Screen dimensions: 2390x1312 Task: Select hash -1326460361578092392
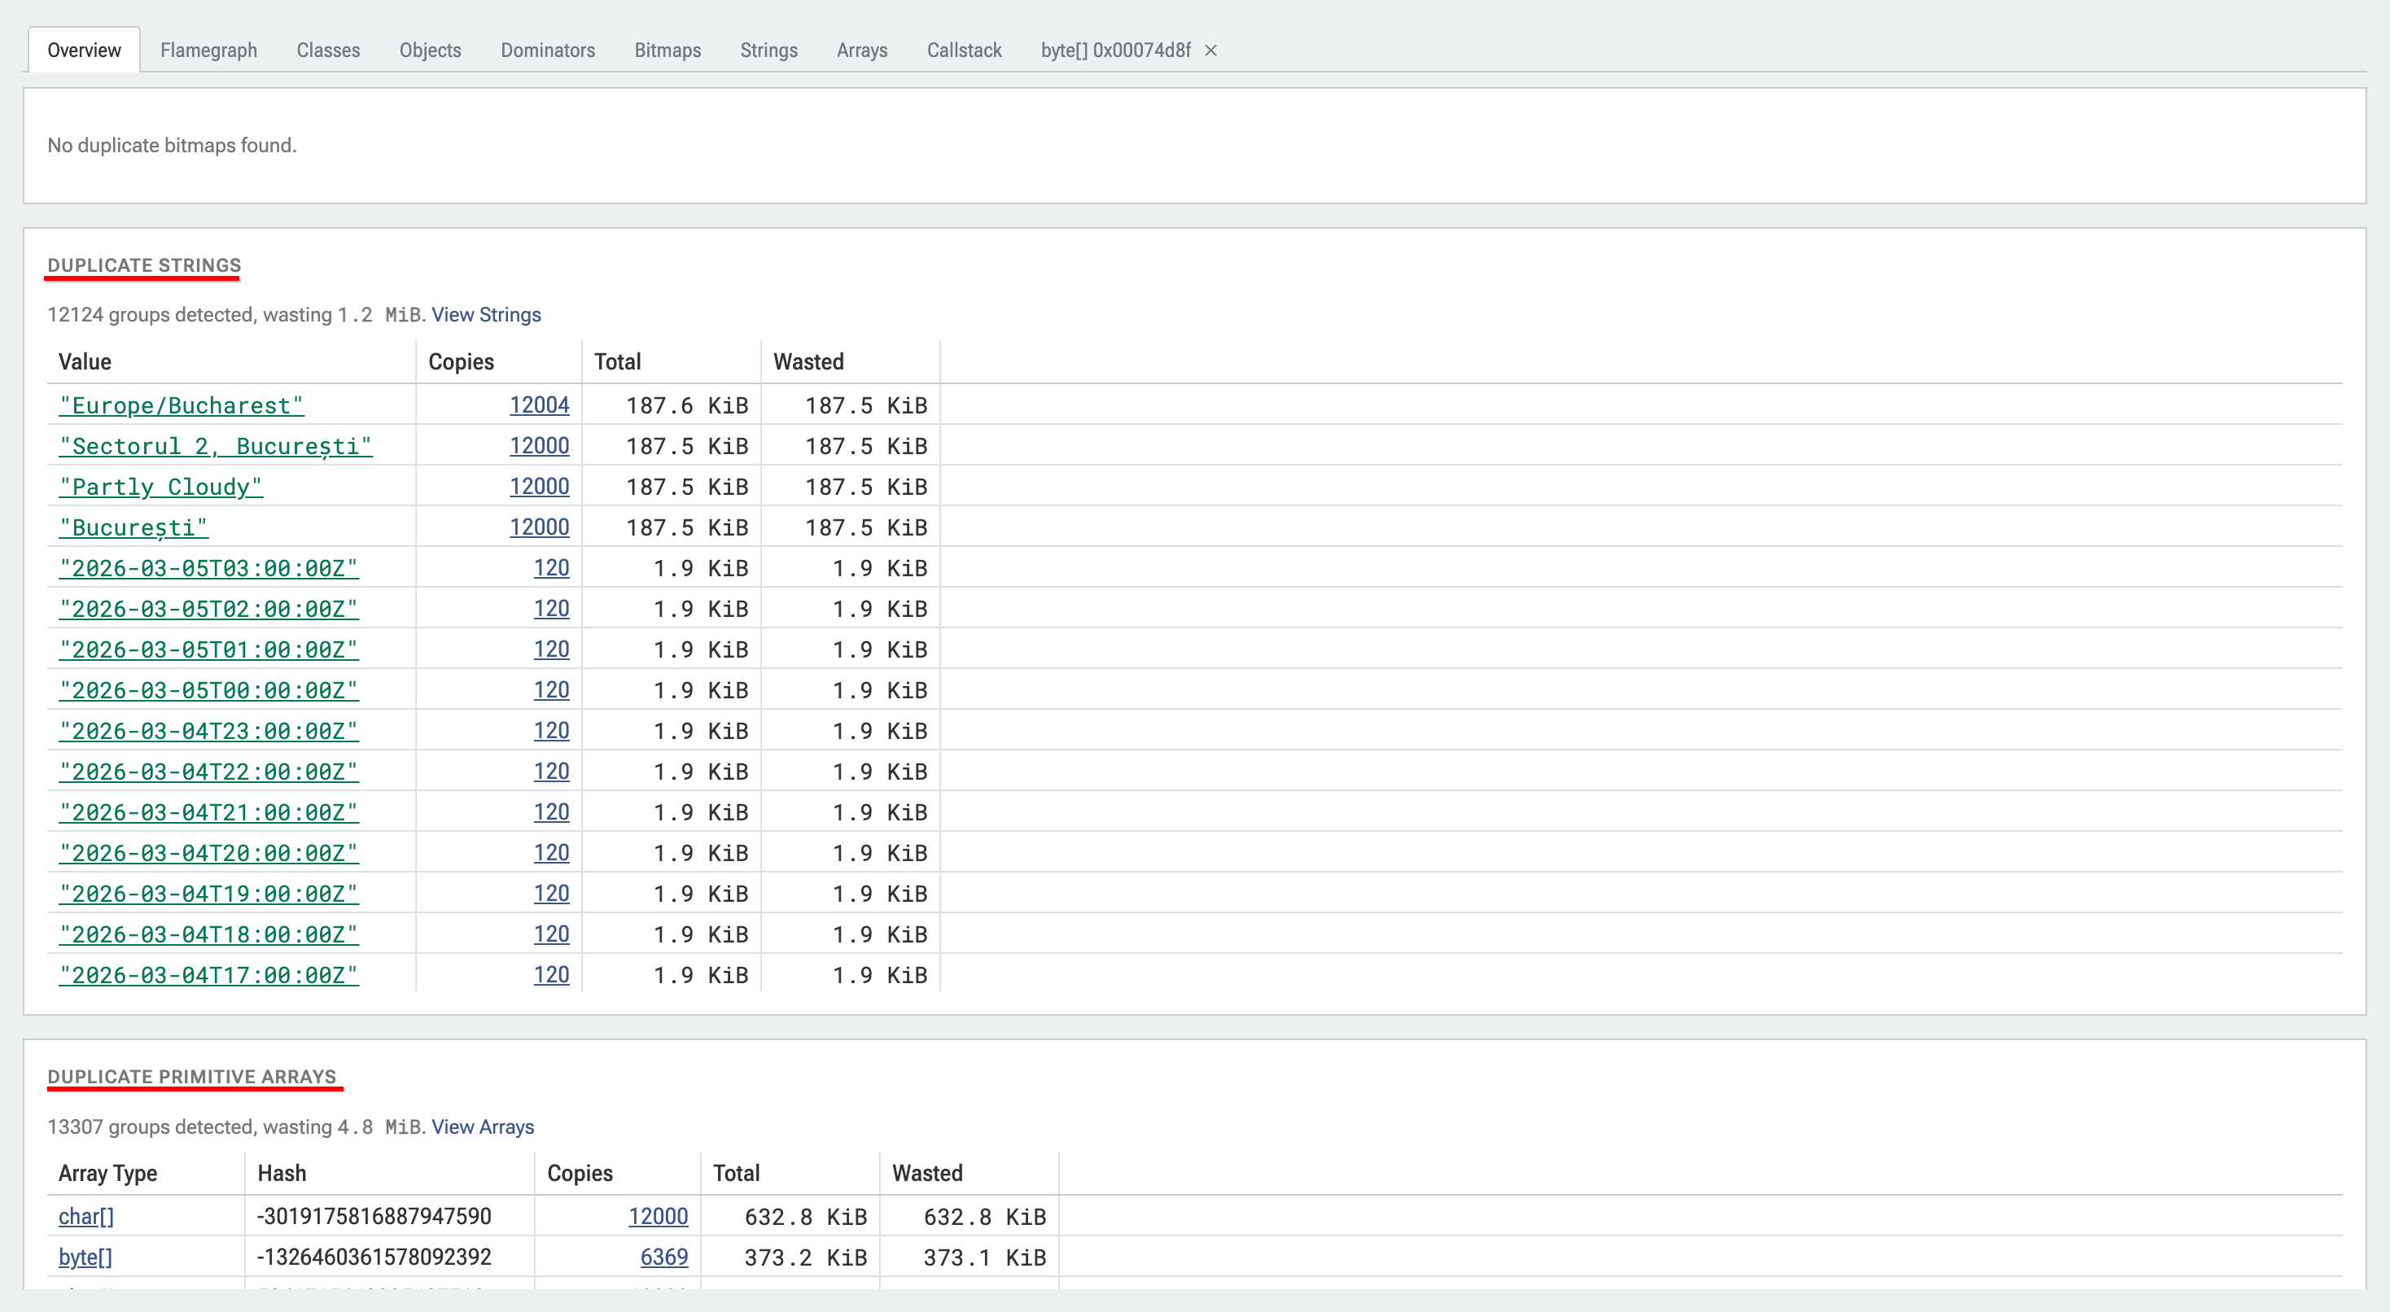374,1257
